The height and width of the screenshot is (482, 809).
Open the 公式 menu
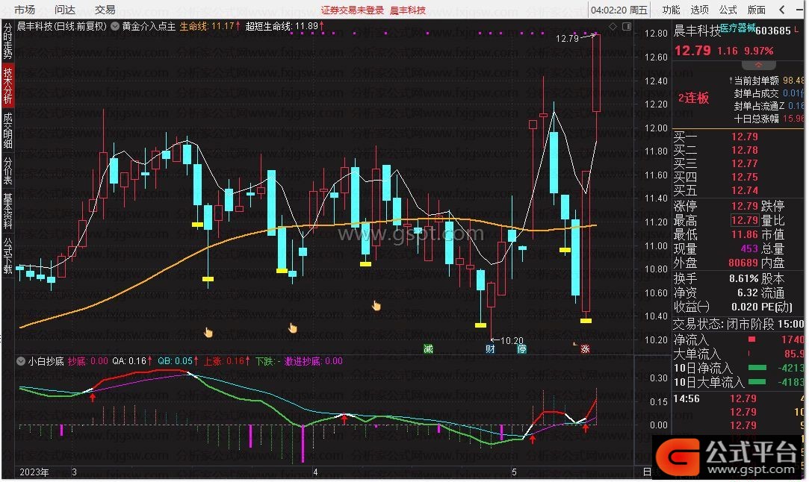(728, 10)
